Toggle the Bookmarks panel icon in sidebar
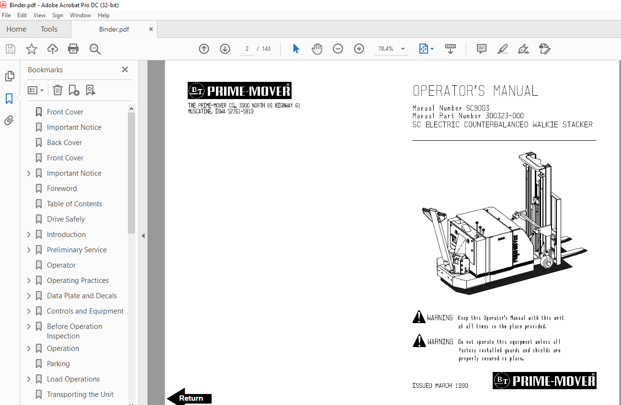The width and height of the screenshot is (621, 405). click(x=9, y=99)
